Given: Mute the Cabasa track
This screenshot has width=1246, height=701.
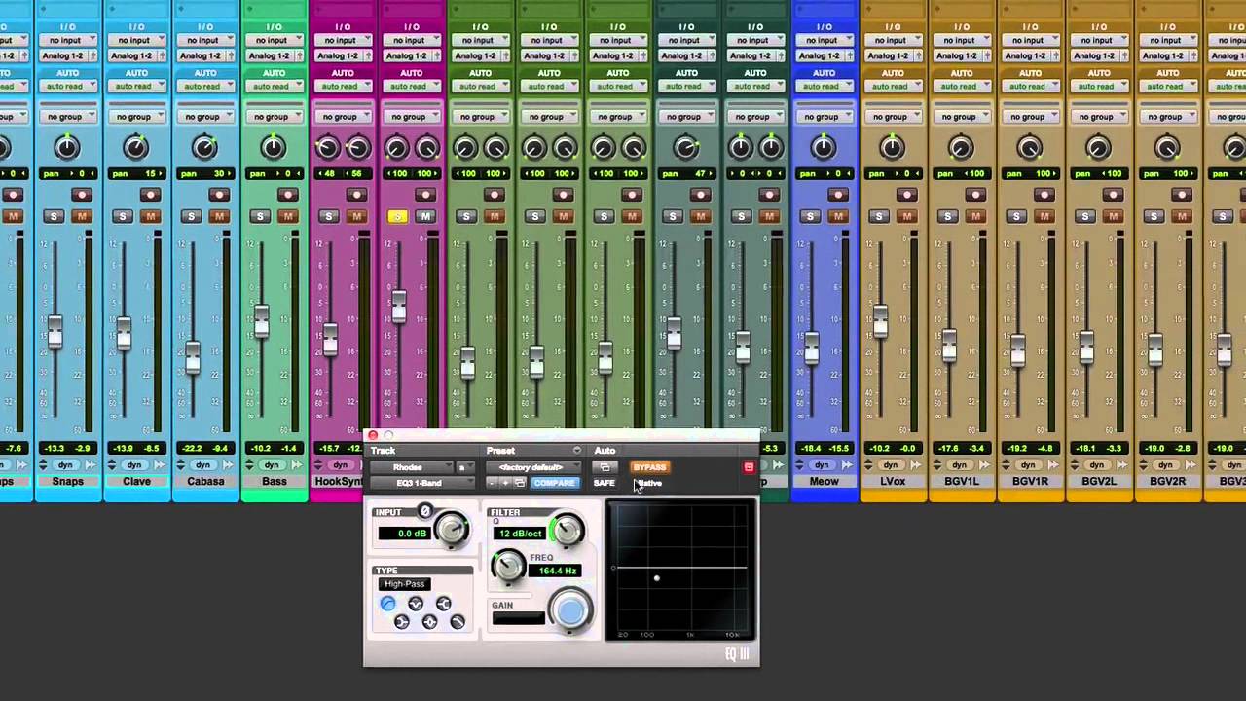Looking at the screenshot, I should [x=218, y=216].
